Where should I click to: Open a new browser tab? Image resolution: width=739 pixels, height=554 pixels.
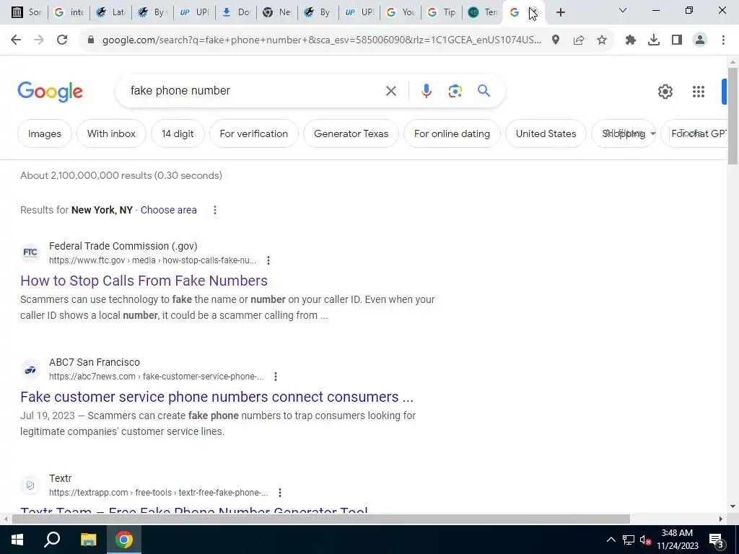(x=560, y=12)
